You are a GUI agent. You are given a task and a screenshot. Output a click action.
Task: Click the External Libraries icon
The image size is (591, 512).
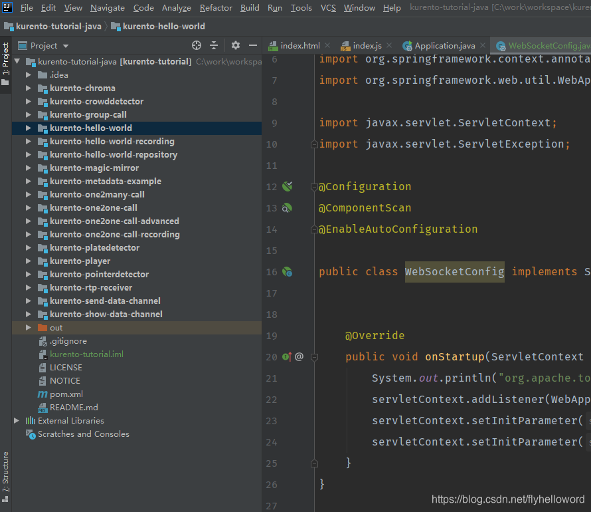(31, 421)
